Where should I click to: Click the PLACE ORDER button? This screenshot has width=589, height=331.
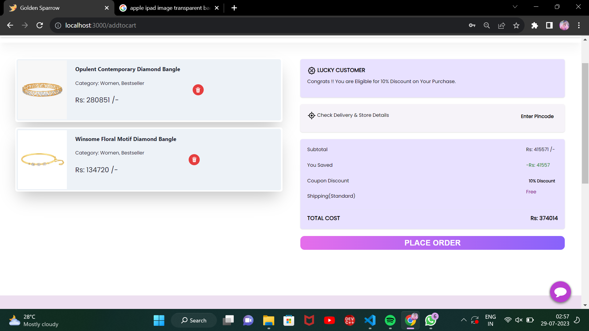point(432,243)
